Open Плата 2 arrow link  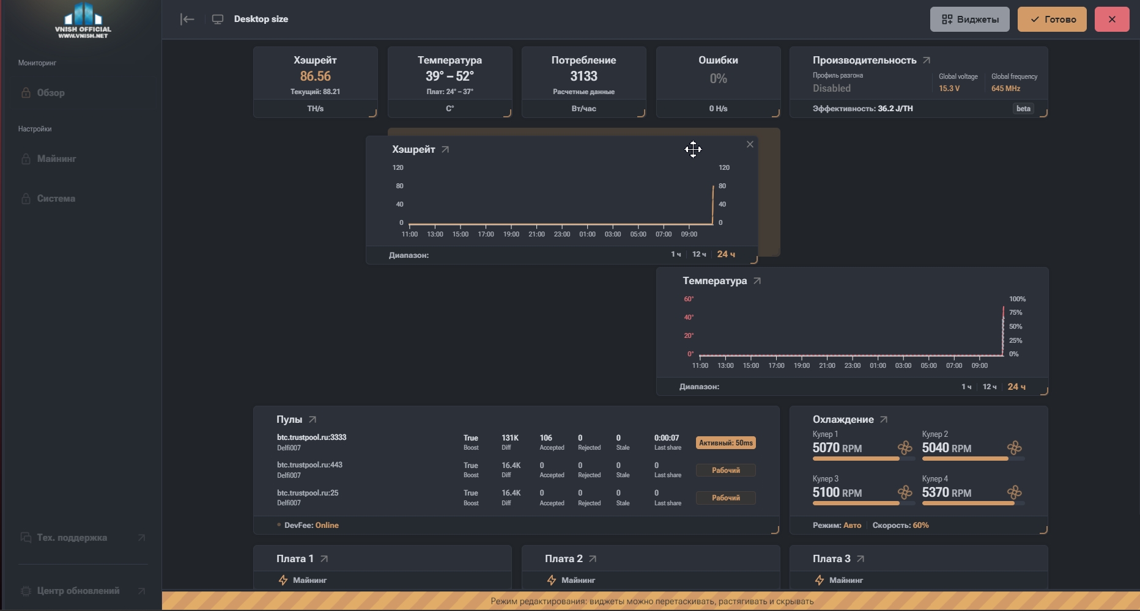(x=593, y=558)
